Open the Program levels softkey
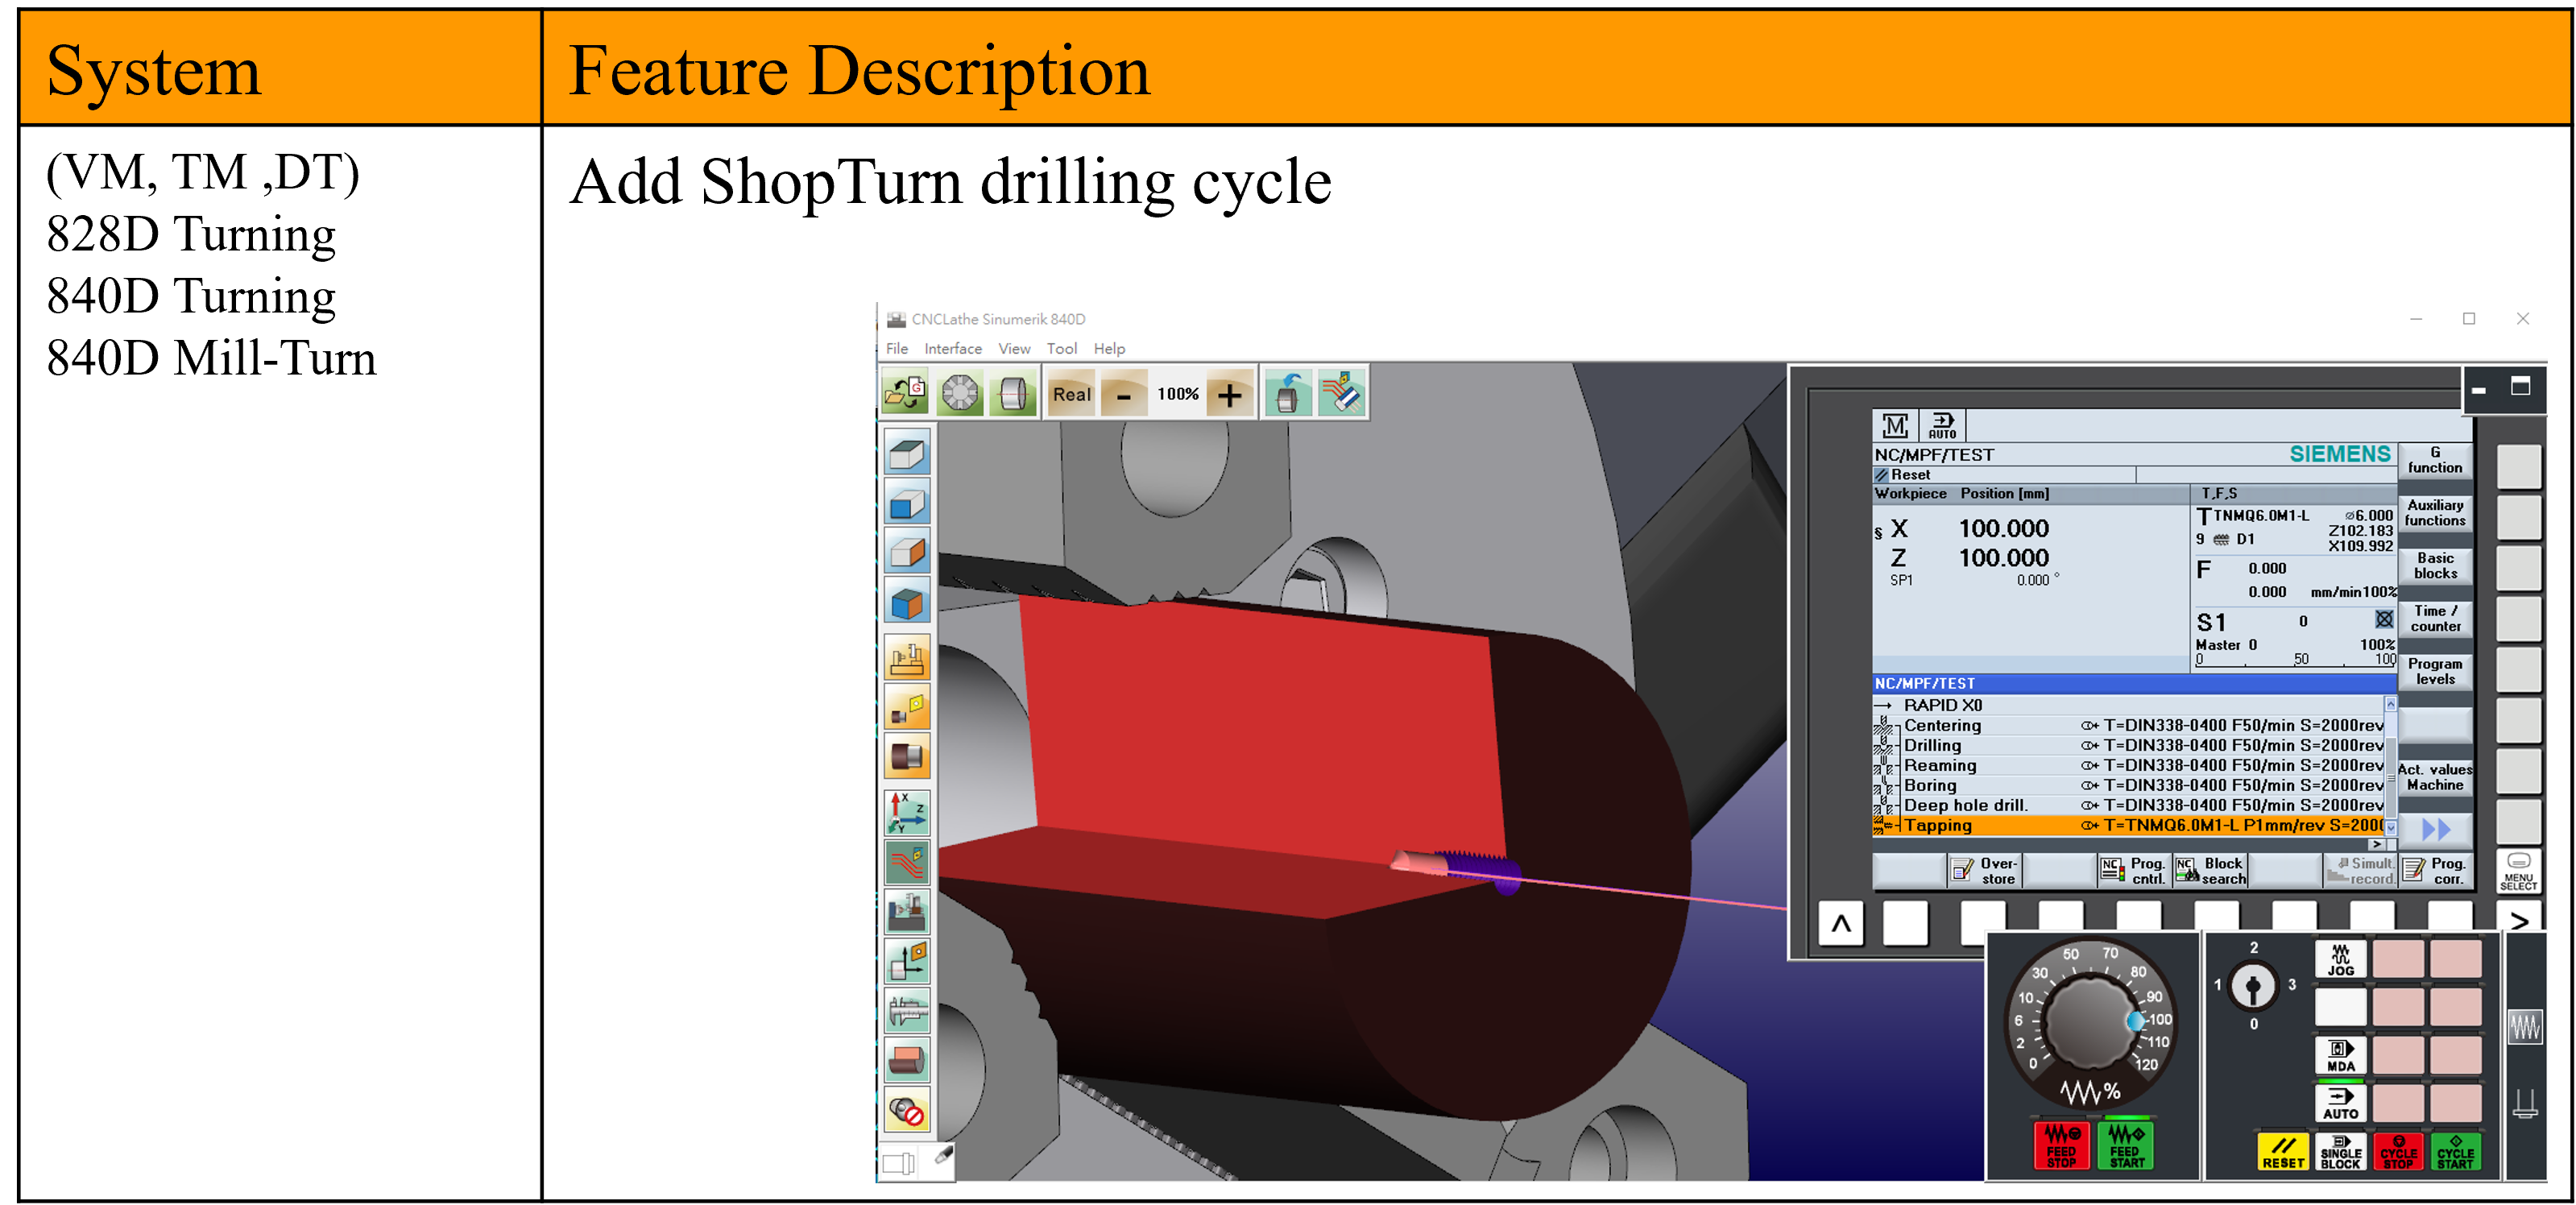2576x1205 pixels. tap(2434, 672)
